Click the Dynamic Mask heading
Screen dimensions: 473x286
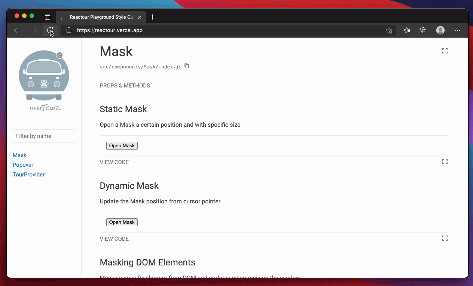[129, 186]
